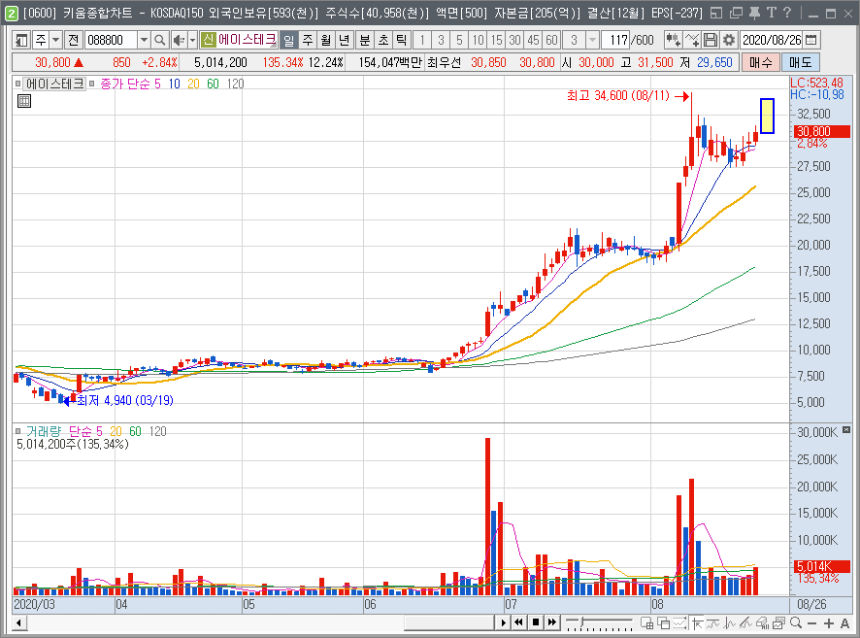
Task: Click the chart window image icon in bottom toolbar
Action: point(778,623)
